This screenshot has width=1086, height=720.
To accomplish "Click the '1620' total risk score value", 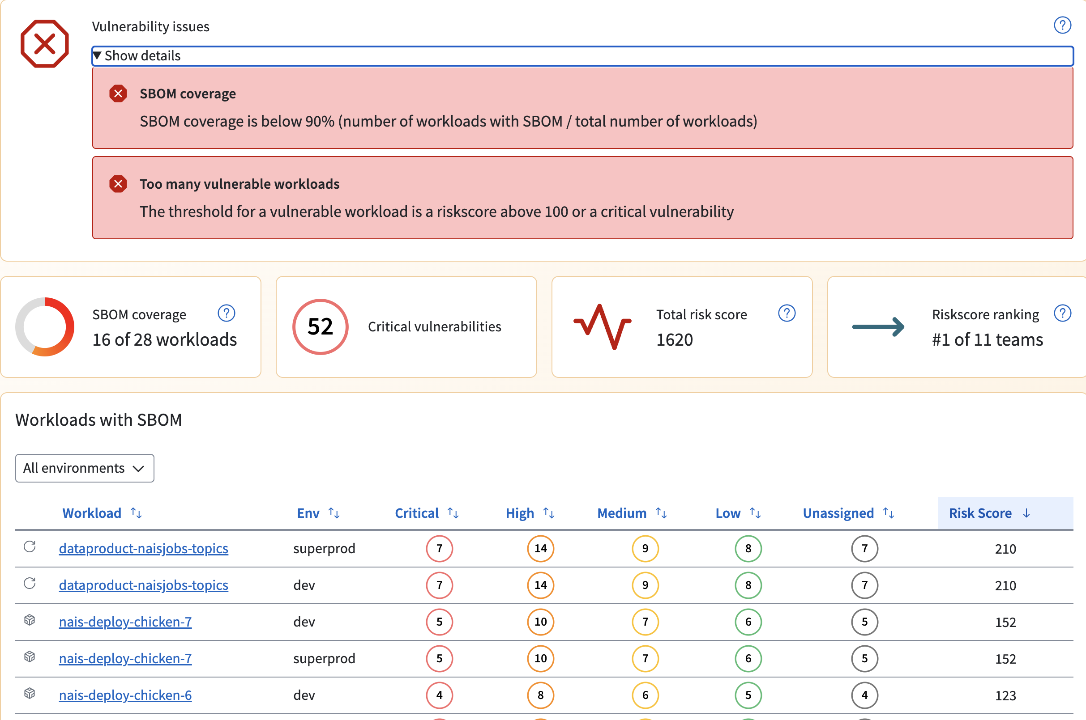I will (x=674, y=340).
